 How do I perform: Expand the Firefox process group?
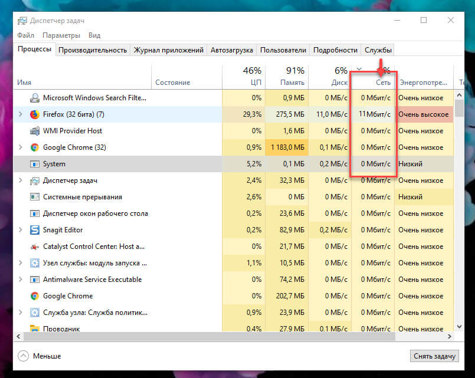[x=21, y=114]
